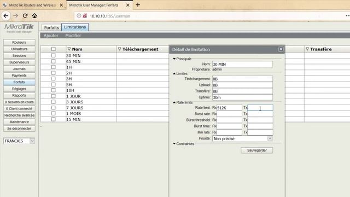350x197 pixels.
Task: Close the MikroTik Routers and Wireless tab
Action: (61, 5)
